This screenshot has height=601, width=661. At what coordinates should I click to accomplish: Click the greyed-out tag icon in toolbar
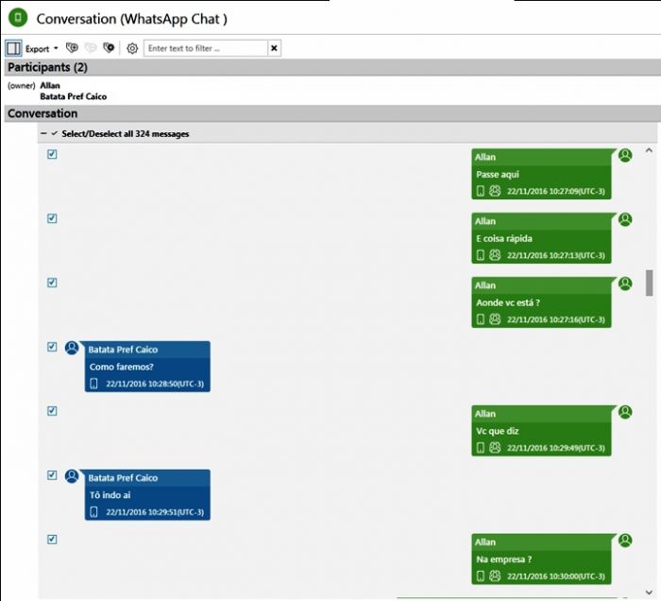[x=91, y=47]
